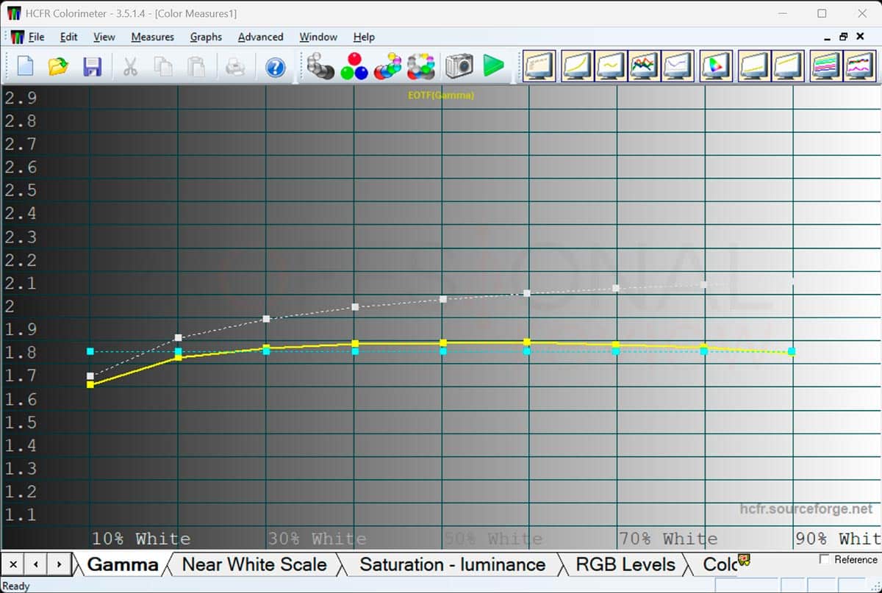Open the CIE diagram view icon
The image size is (882, 593).
pyautogui.click(x=715, y=66)
